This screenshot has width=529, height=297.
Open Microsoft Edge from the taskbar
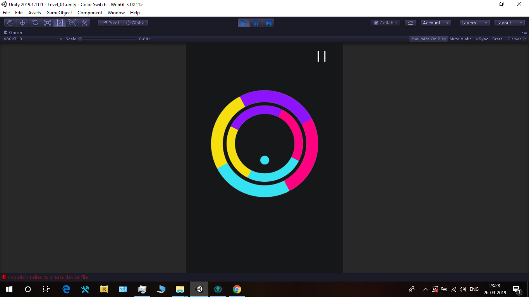click(x=67, y=289)
